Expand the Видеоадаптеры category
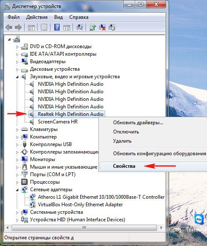The width and height of the screenshot is (207, 246). (x=17, y=62)
